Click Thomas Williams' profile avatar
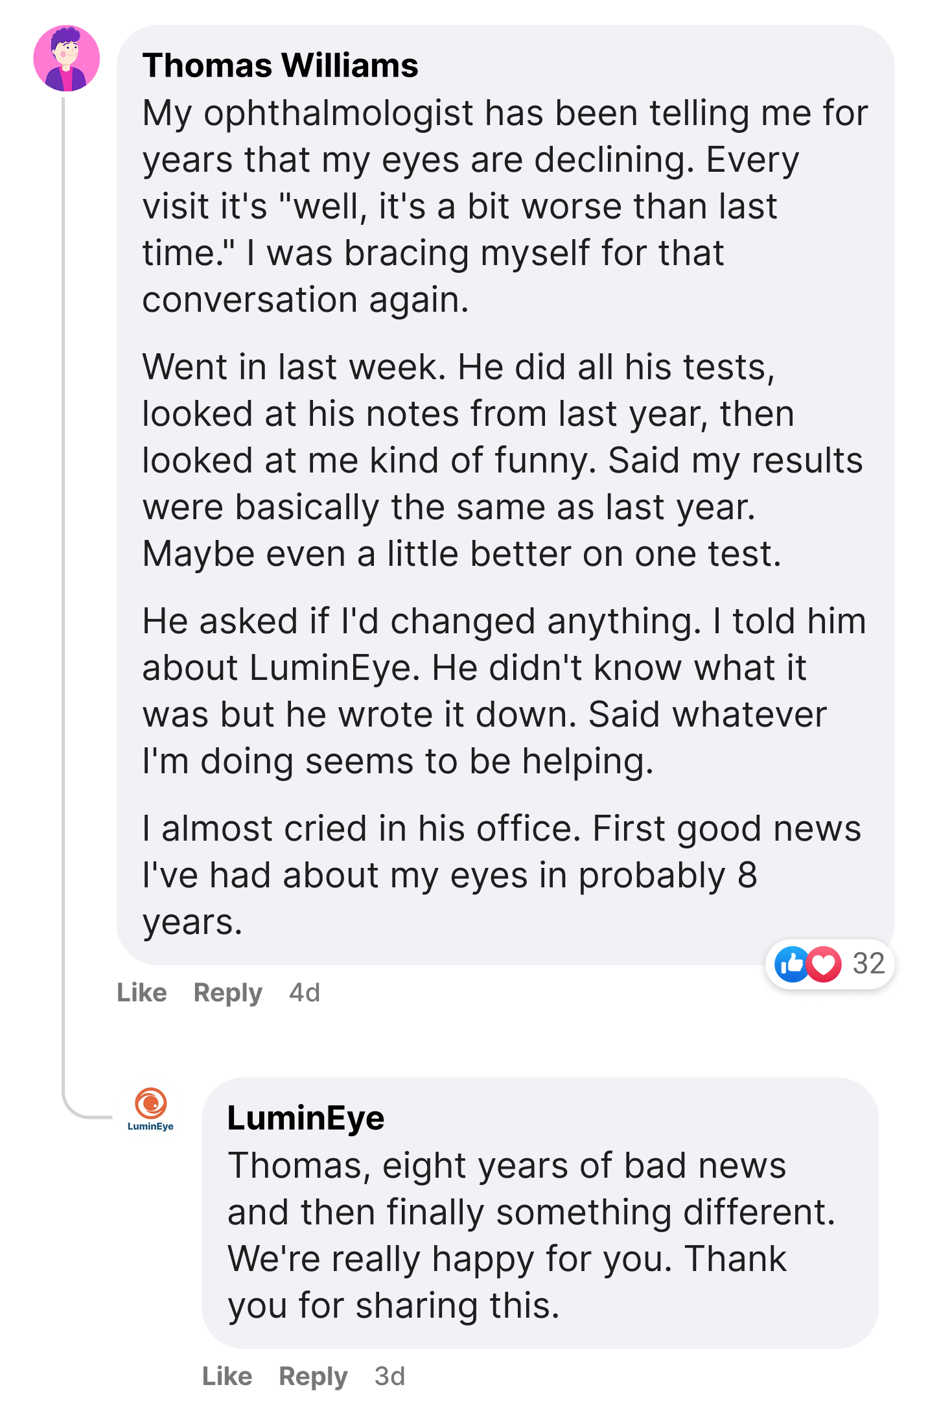This screenshot has width=928, height=1424. tap(66, 58)
